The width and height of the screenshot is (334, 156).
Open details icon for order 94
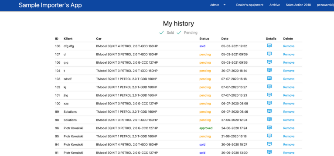click(269, 144)
